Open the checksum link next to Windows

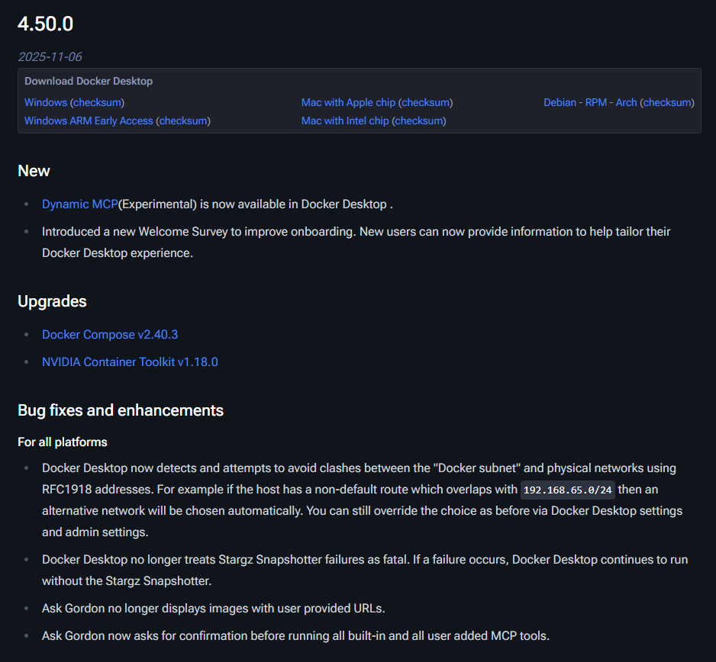[x=97, y=102]
